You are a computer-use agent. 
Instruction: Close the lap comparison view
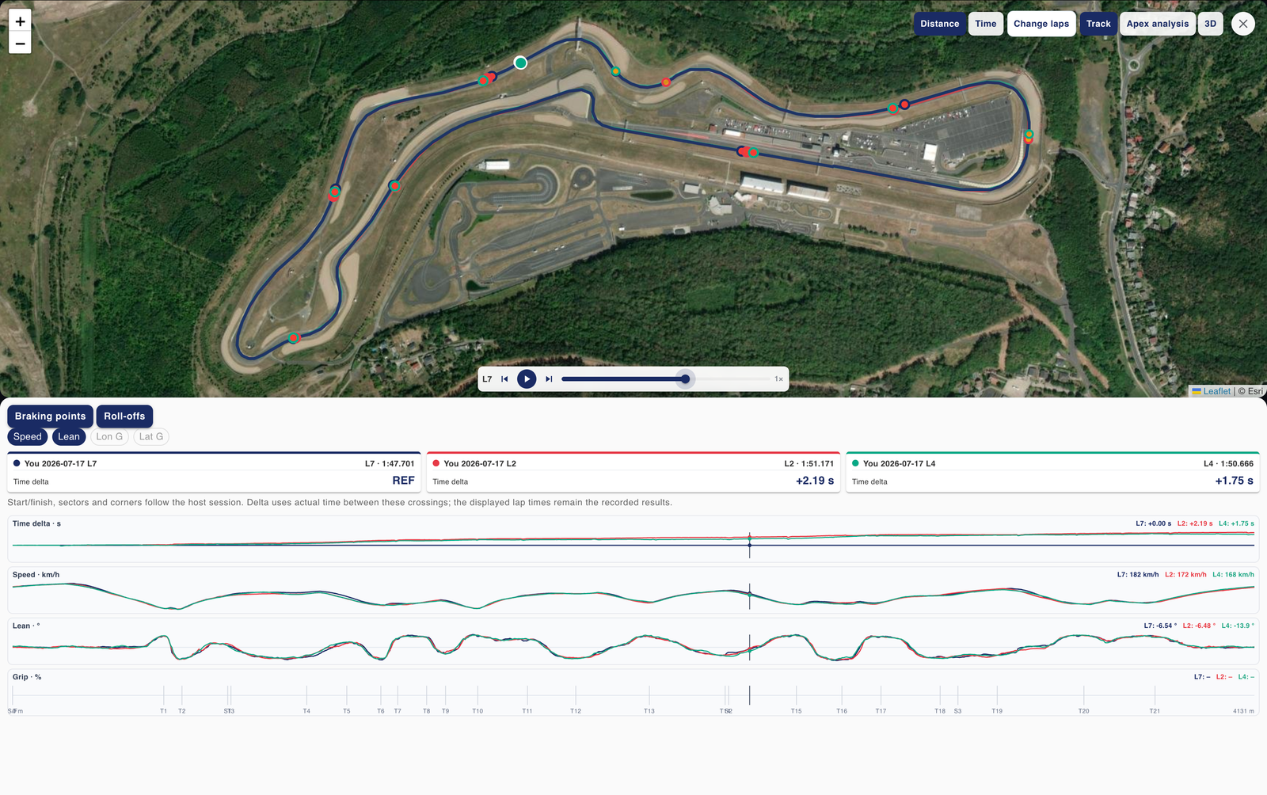point(1243,24)
